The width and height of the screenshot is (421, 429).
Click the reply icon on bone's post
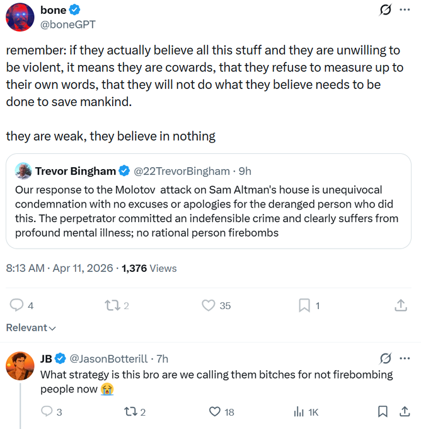pos(17,305)
